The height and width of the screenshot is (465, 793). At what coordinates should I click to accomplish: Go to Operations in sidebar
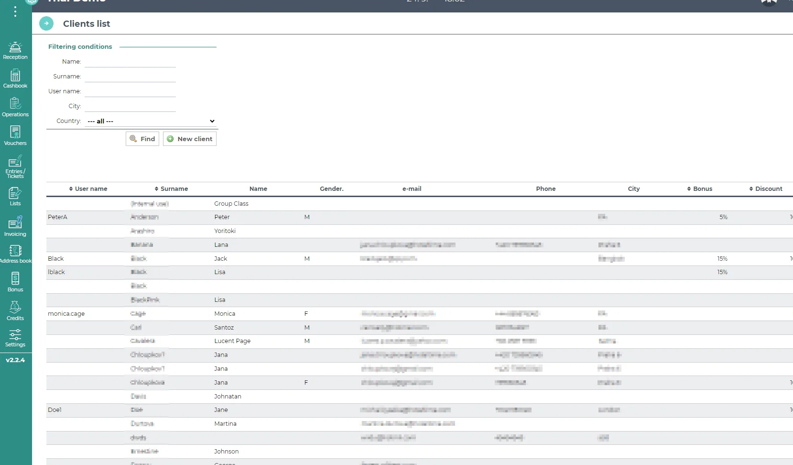[x=15, y=108]
